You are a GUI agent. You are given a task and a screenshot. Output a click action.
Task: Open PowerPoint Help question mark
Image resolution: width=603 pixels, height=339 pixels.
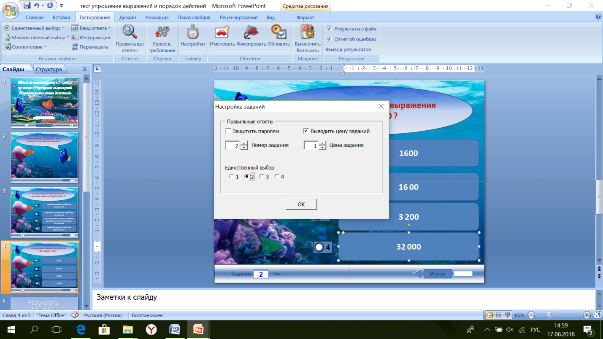[x=598, y=16]
